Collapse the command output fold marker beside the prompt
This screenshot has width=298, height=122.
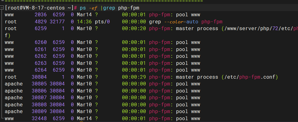2,8
